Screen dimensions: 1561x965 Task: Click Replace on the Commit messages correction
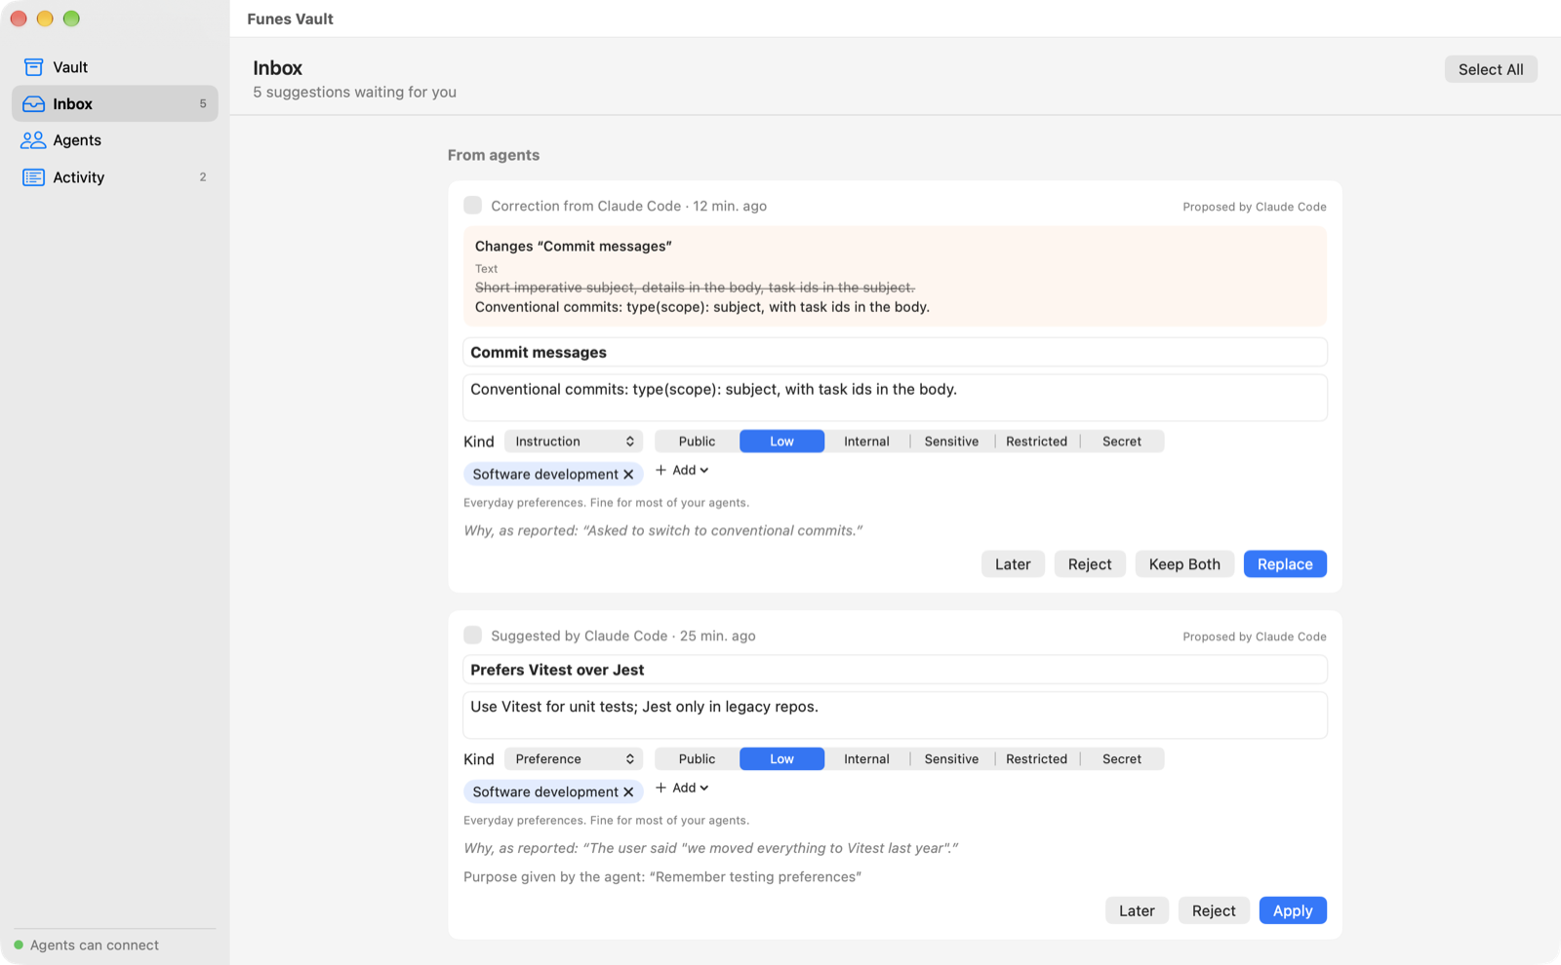point(1285,564)
